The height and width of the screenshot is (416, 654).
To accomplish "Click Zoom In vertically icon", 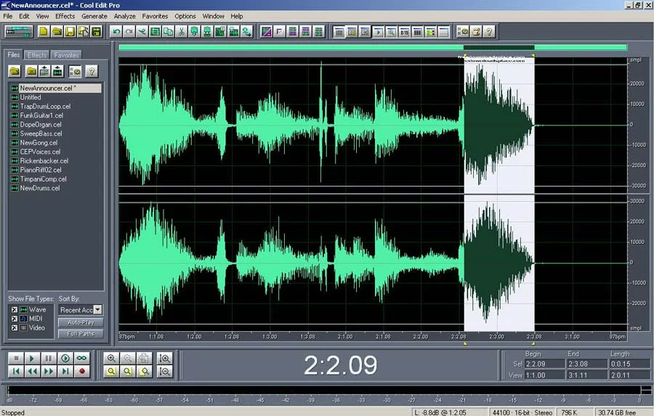I will (x=165, y=358).
